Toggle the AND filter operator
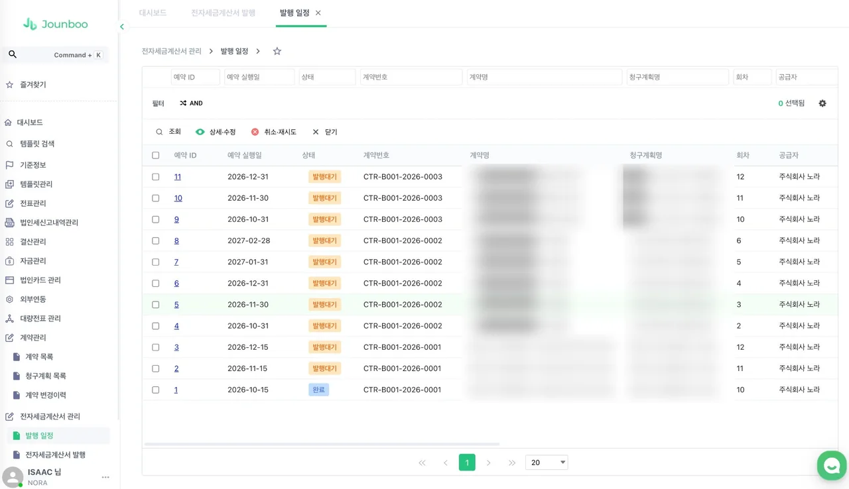The width and height of the screenshot is (849, 489). tap(191, 103)
